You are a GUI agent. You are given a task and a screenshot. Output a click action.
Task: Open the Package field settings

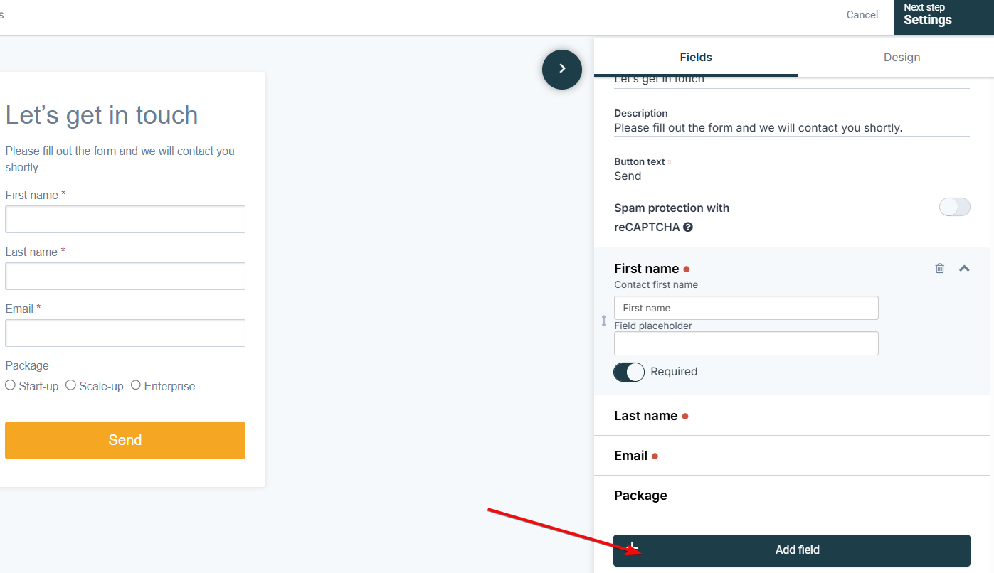coord(792,496)
